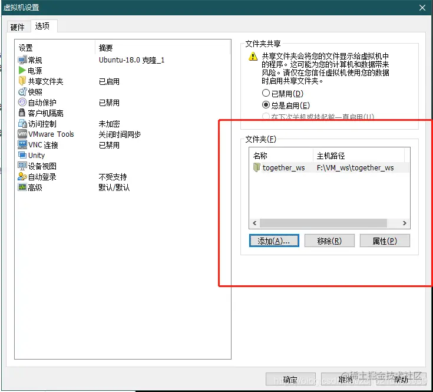Click the 自动登录 user icon

pyautogui.click(x=22, y=176)
